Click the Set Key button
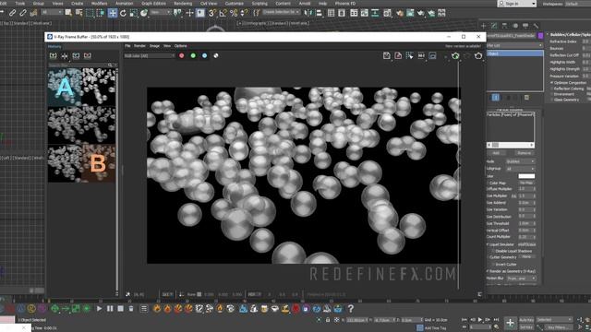The image size is (591, 332). tap(526, 327)
